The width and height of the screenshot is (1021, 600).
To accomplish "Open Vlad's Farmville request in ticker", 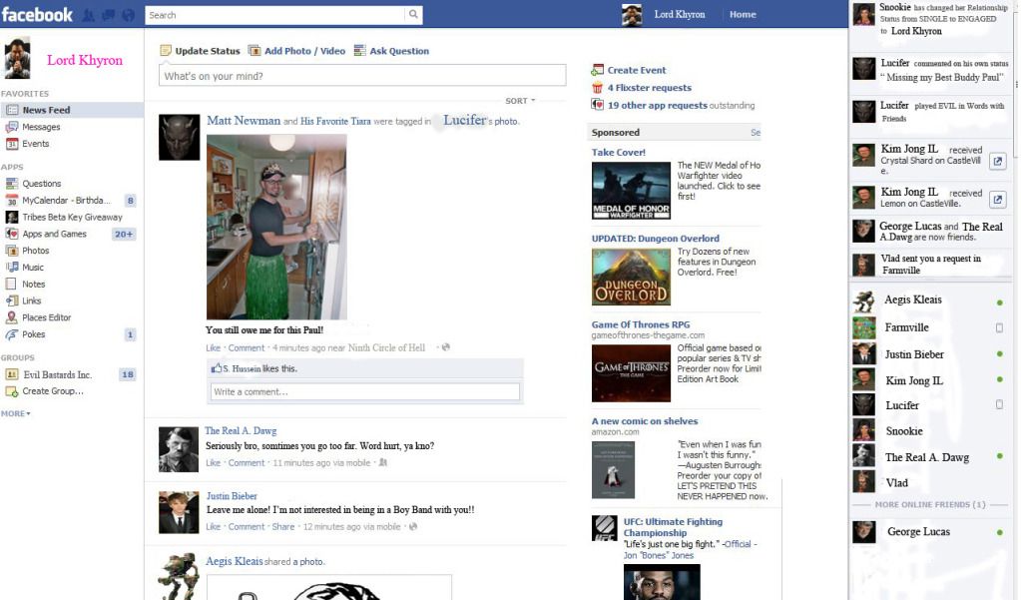I will coord(930,265).
